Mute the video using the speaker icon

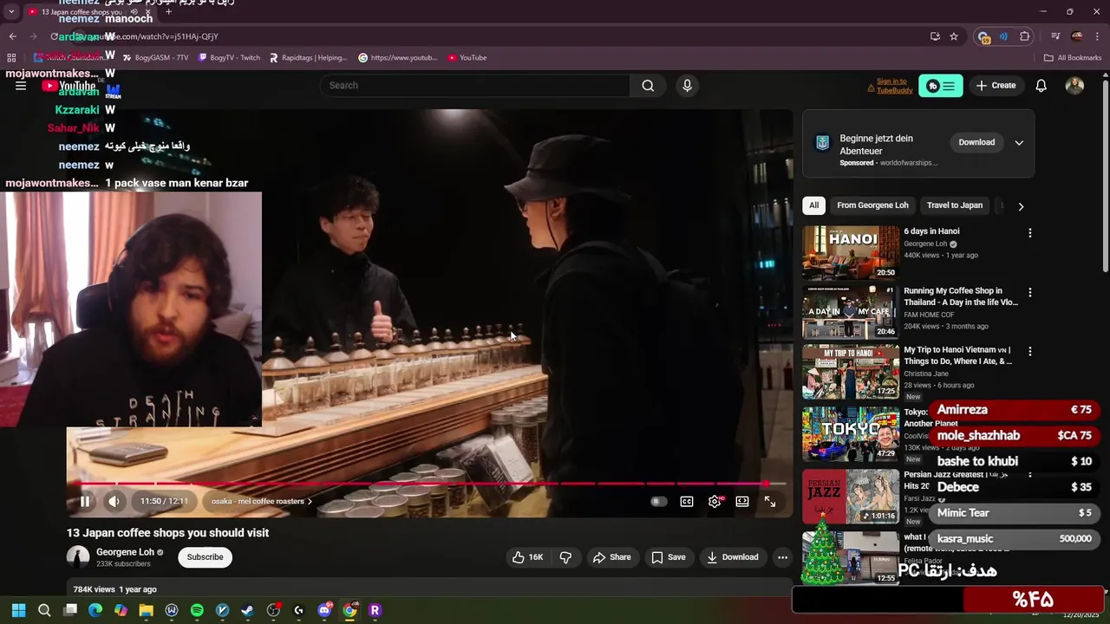pos(114,501)
